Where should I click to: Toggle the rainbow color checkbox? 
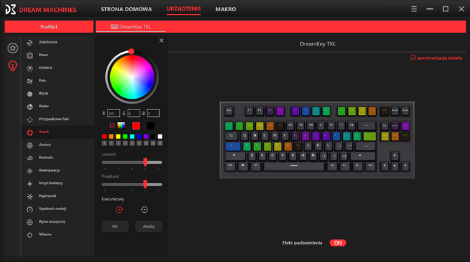112,126
